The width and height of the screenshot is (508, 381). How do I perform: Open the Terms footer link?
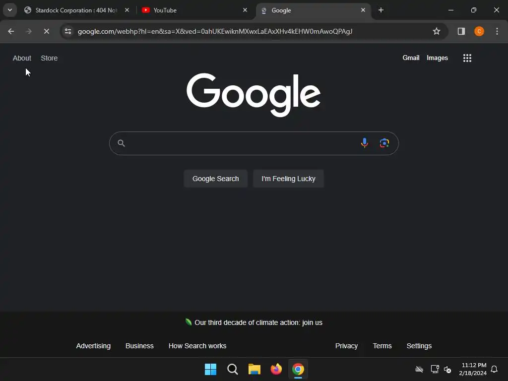(382, 346)
